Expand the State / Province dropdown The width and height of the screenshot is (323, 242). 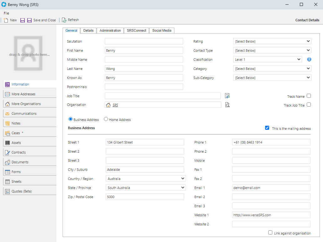[146, 187]
